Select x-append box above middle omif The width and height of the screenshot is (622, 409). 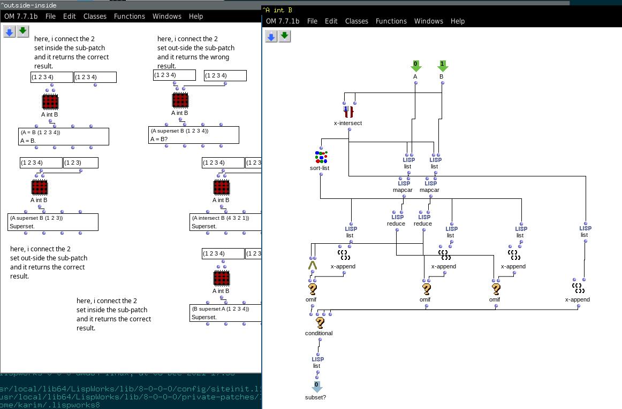pyautogui.click(x=444, y=255)
